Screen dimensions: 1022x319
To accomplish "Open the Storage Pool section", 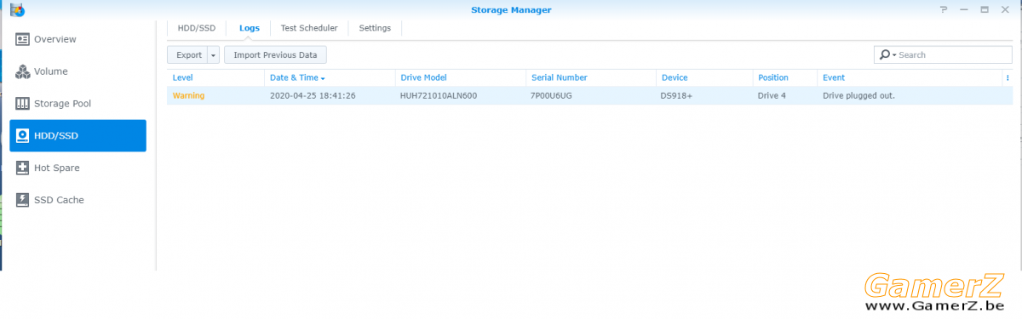I will pyautogui.click(x=78, y=104).
